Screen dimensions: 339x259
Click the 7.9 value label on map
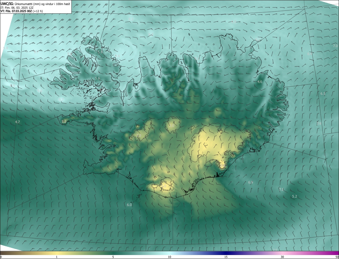click(x=319, y=123)
